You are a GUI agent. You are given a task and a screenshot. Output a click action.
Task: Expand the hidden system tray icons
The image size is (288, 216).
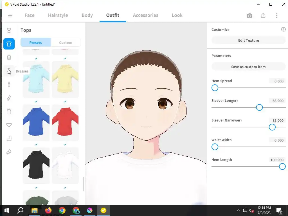click(238, 210)
